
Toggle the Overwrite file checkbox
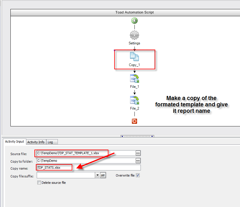click(138, 175)
